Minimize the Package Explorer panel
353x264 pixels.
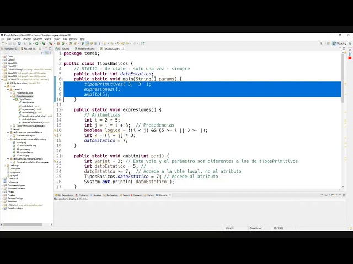point(46,48)
